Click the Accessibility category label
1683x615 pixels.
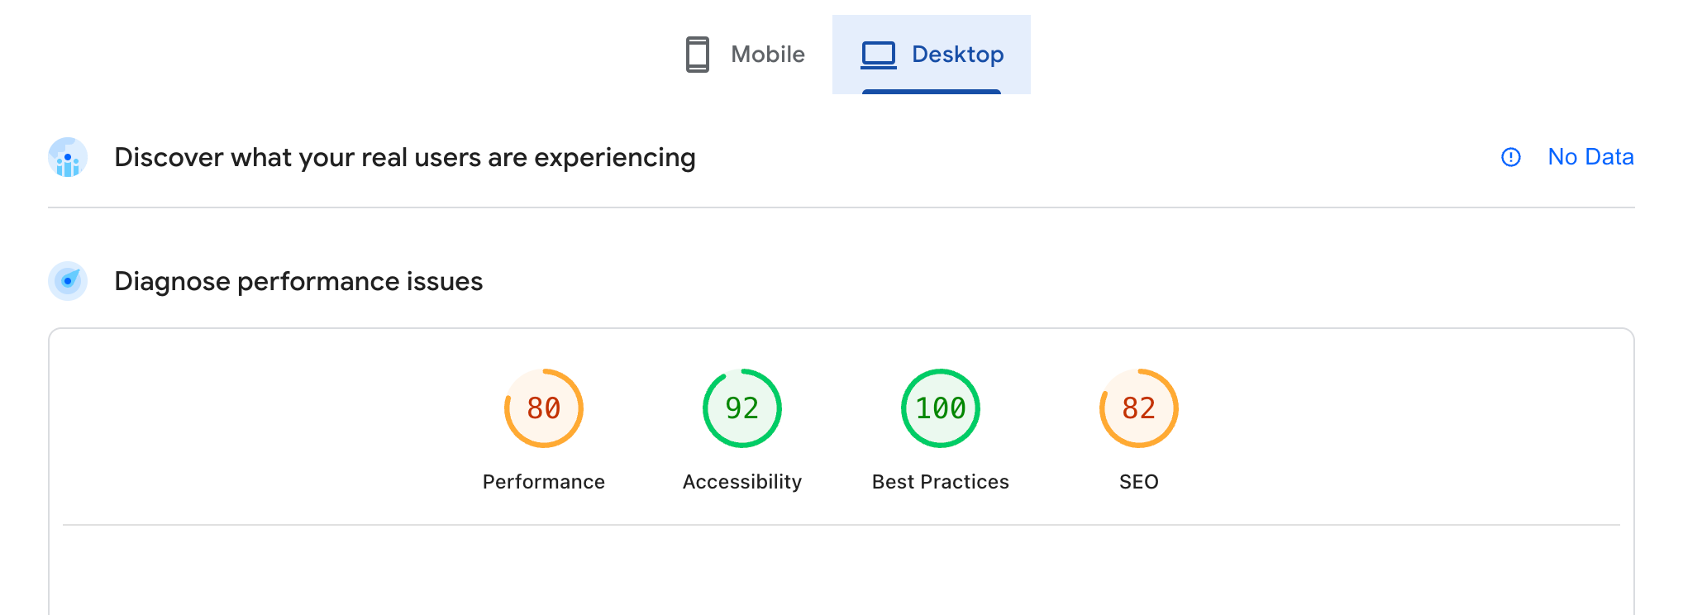tap(742, 482)
